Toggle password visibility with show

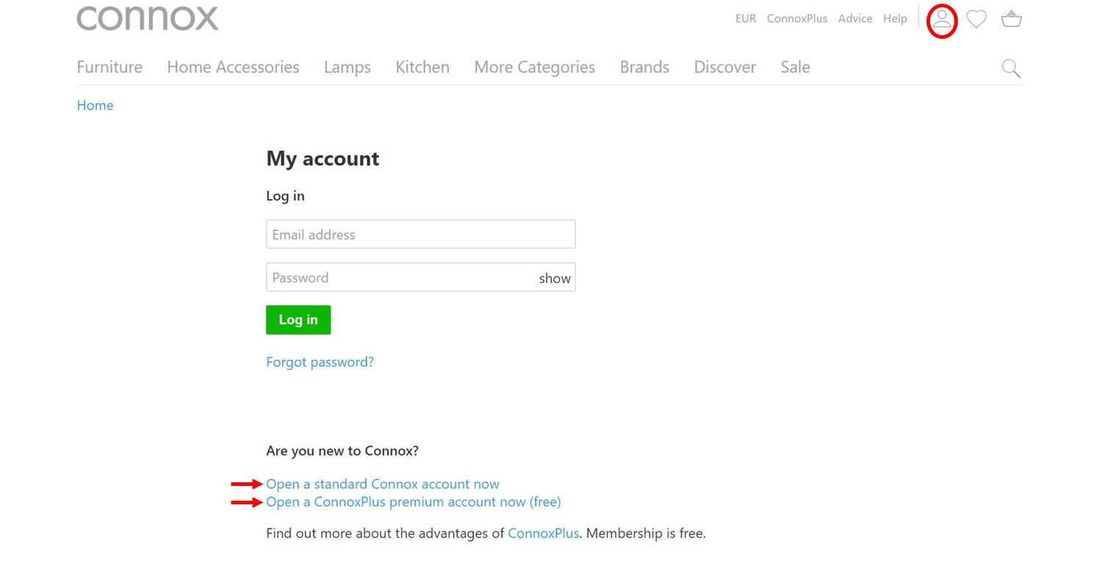(x=555, y=278)
